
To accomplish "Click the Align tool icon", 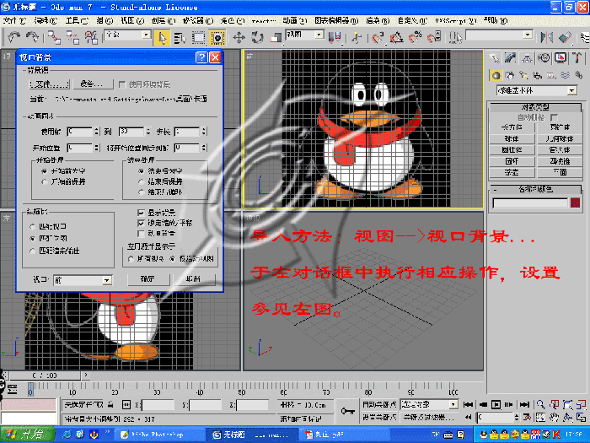I will [x=566, y=38].
